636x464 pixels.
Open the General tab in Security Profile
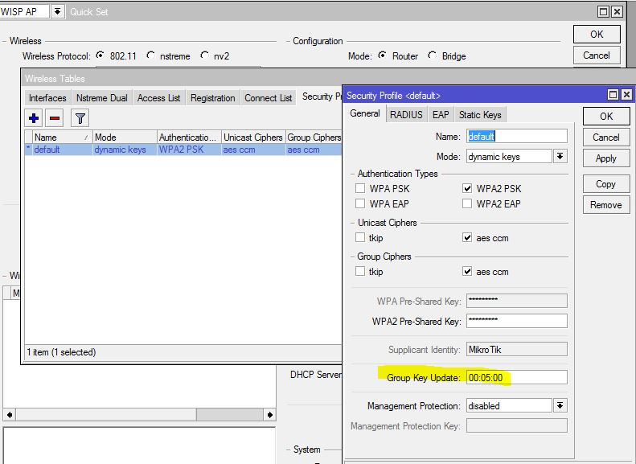pos(365,113)
